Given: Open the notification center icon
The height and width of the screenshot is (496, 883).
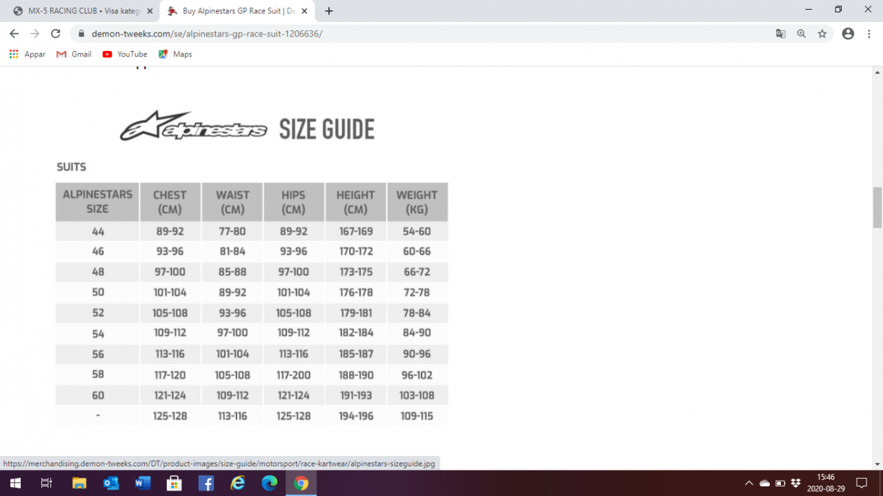Looking at the screenshot, I should [x=862, y=483].
